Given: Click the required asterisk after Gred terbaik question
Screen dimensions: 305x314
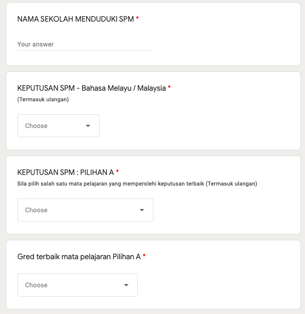Looking at the screenshot, I should point(144,256).
